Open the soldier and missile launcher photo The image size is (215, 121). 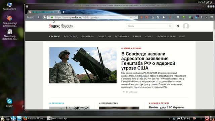click(x=83, y=65)
